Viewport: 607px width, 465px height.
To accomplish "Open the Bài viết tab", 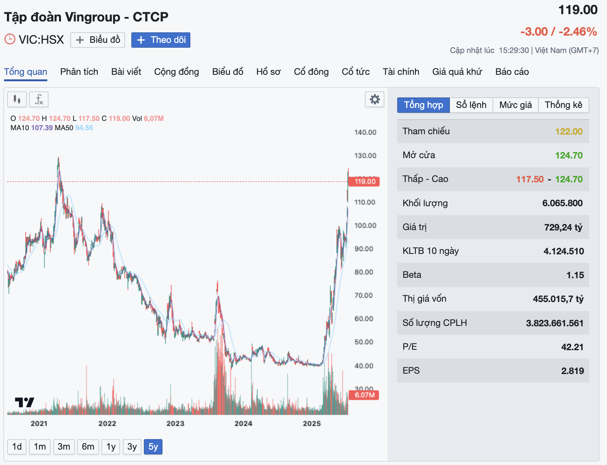I will point(126,72).
